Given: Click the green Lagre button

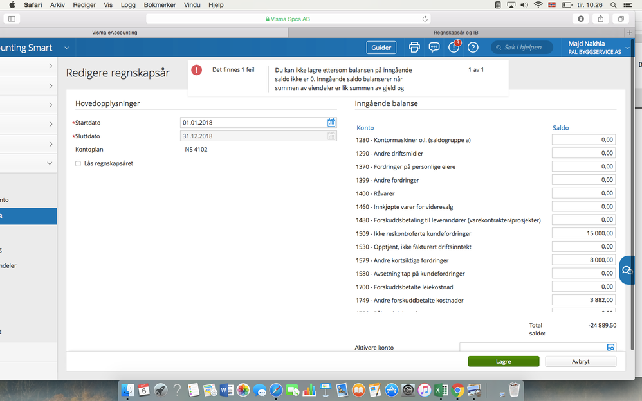Looking at the screenshot, I should 504,361.
